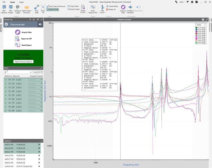212x168 pixels.
Task: Edit Captures using the pencil icon
Action: tap(41, 141)
